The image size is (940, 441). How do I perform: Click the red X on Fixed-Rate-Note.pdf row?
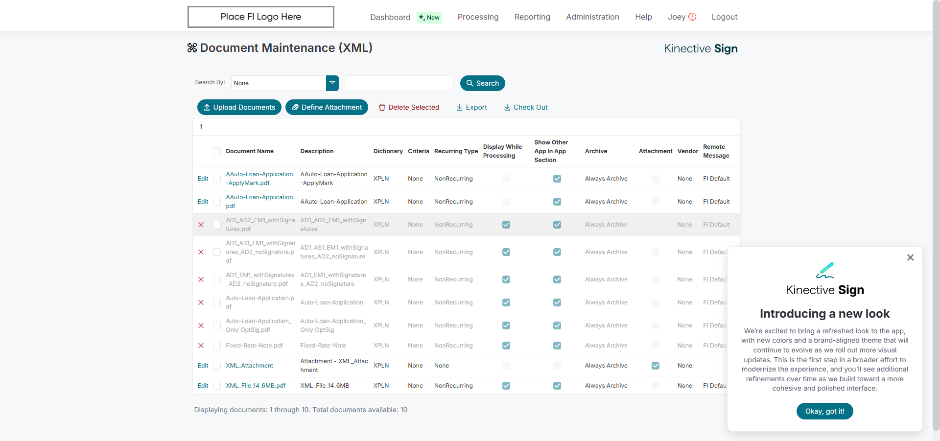click(201, 346)
